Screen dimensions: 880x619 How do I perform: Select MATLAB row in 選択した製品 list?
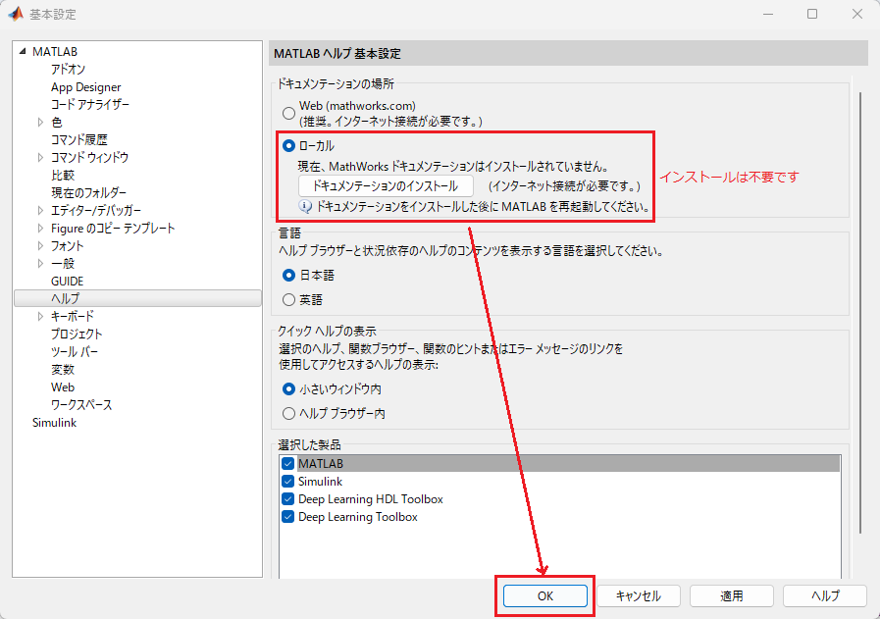point(560,464)
